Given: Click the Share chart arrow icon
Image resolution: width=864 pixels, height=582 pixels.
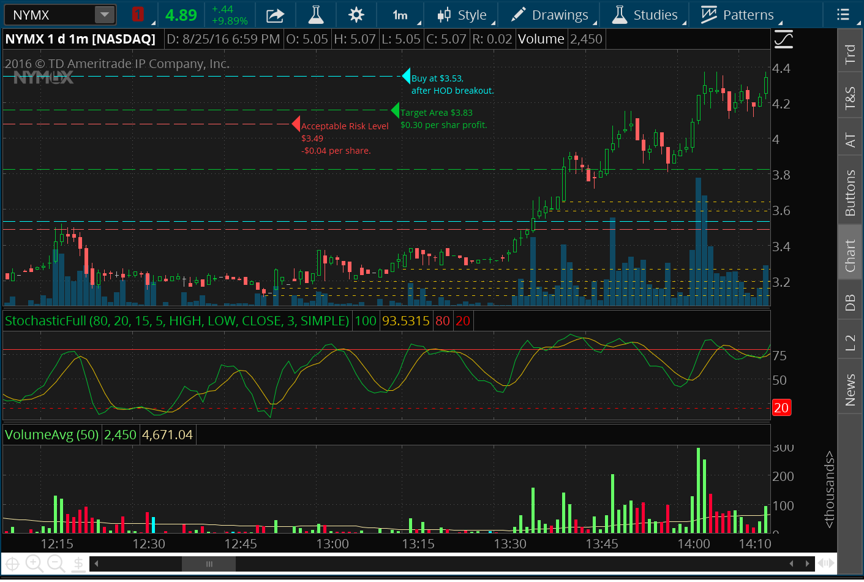Looking at the screenshot, I should click(x=275, y=15).
